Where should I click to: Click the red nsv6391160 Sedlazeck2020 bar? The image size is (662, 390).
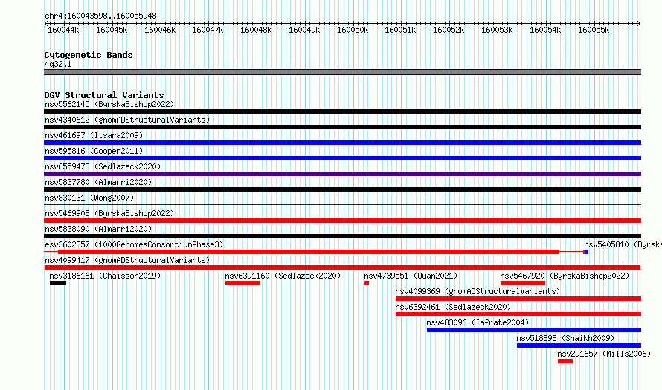click(x=242, y=283)
